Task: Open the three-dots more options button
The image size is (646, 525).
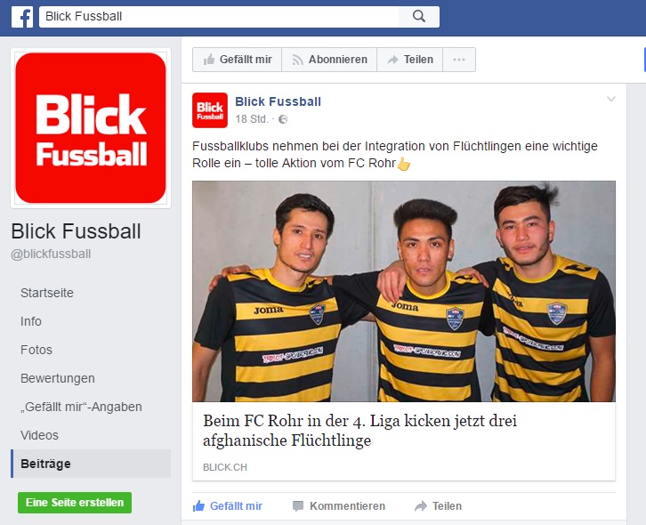Action: 459,60
